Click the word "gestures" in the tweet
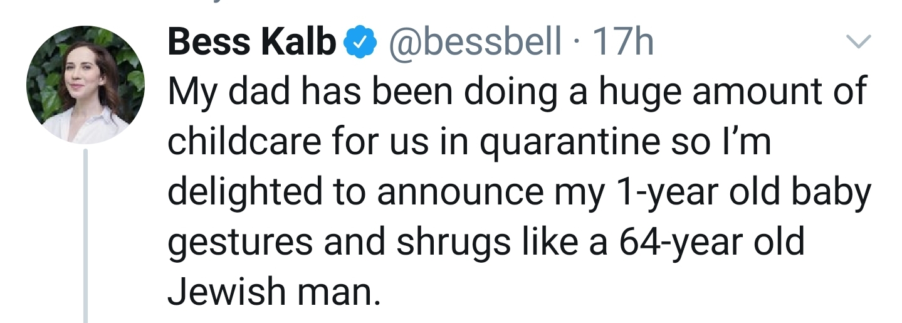The height and width of the screenshot is (323, 902). 239,241
